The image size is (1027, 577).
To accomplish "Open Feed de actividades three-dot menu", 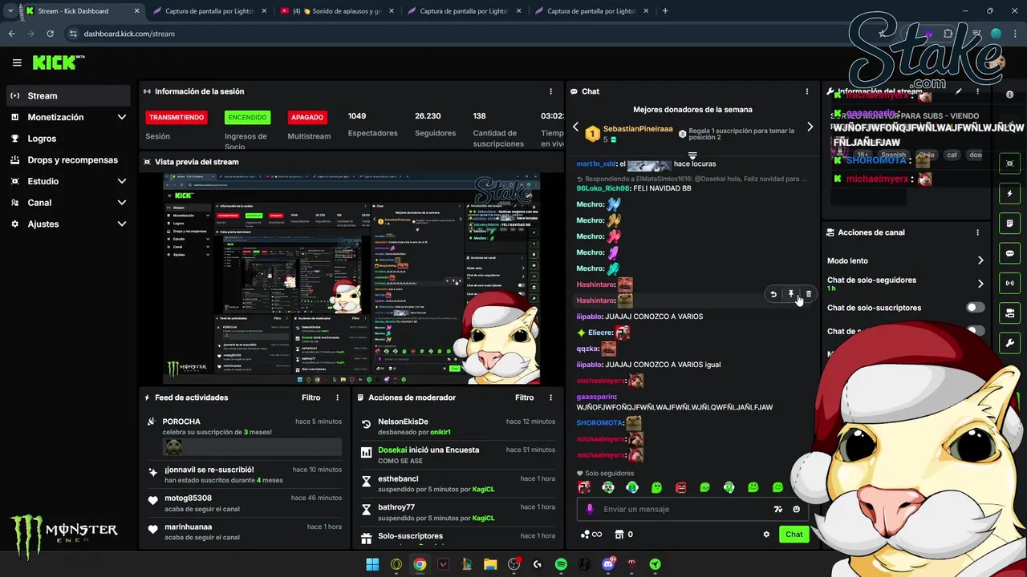I will coord(337,397).
